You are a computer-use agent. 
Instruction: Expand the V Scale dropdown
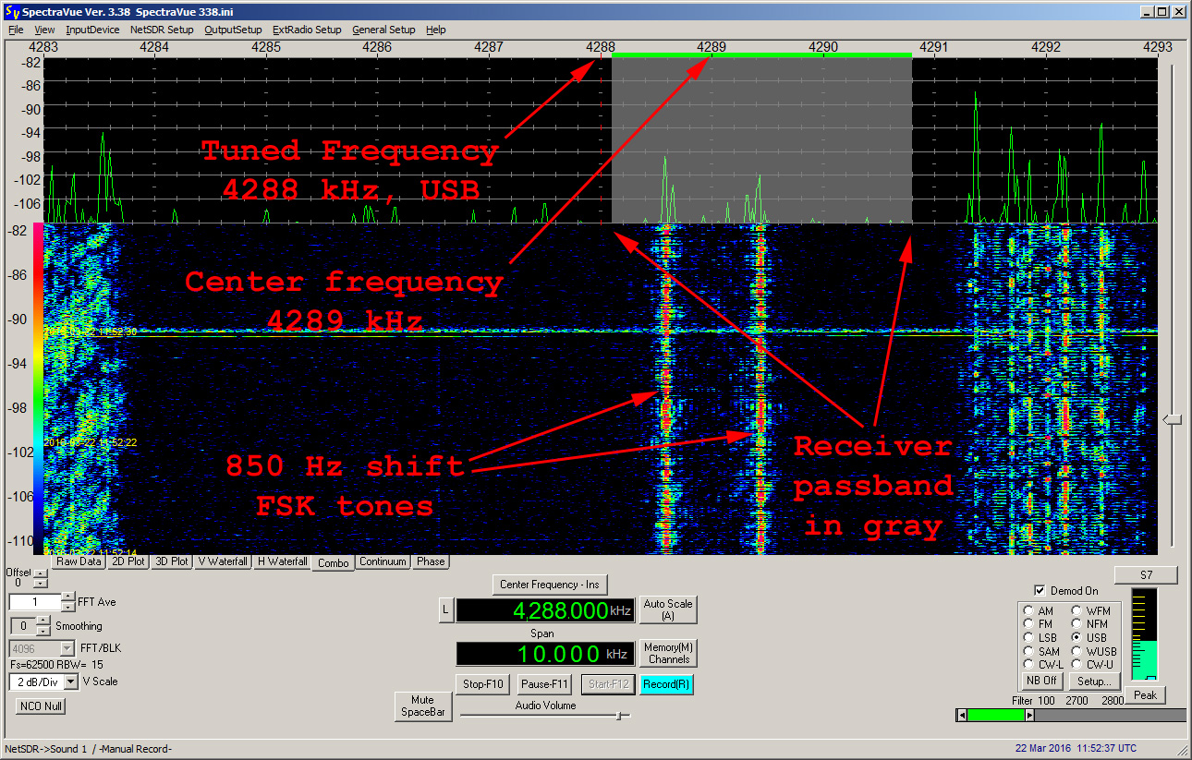coord(71,682)
